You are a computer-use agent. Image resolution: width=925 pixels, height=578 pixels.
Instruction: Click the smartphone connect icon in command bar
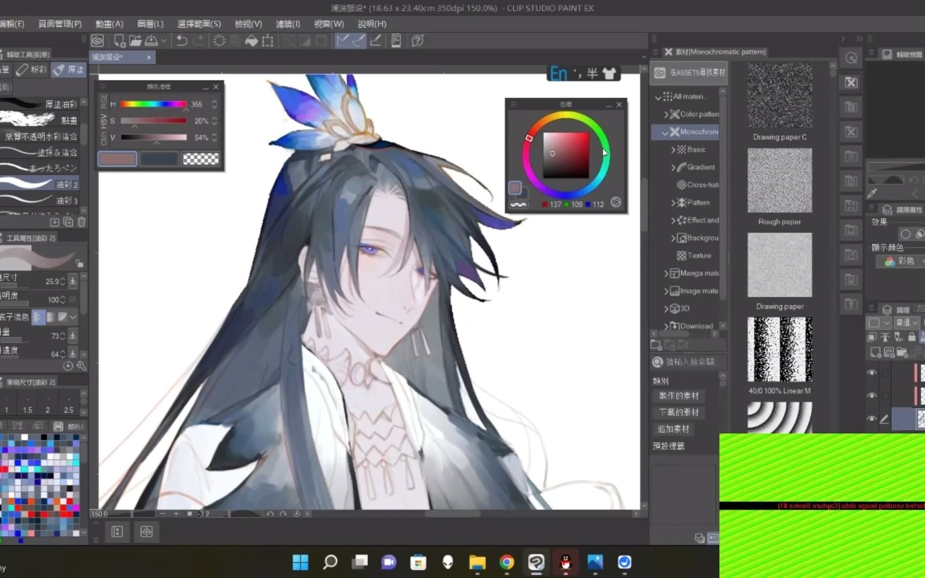[396, 41]
